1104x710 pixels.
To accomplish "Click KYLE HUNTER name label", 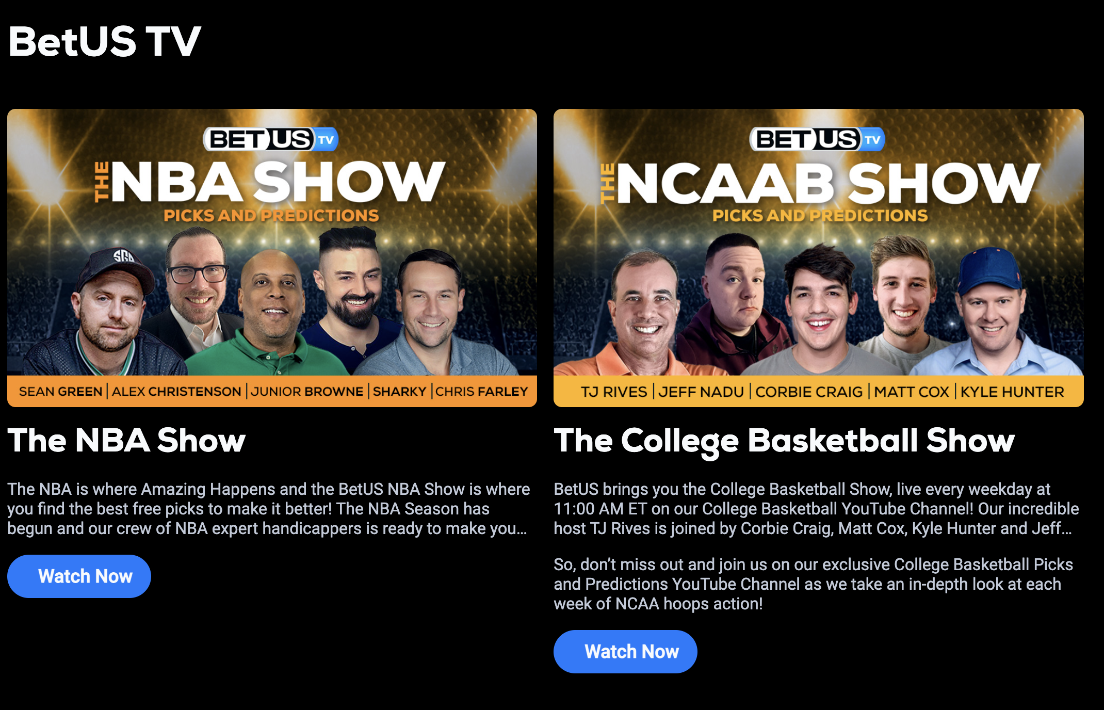I will click(x=1012, y=392).
